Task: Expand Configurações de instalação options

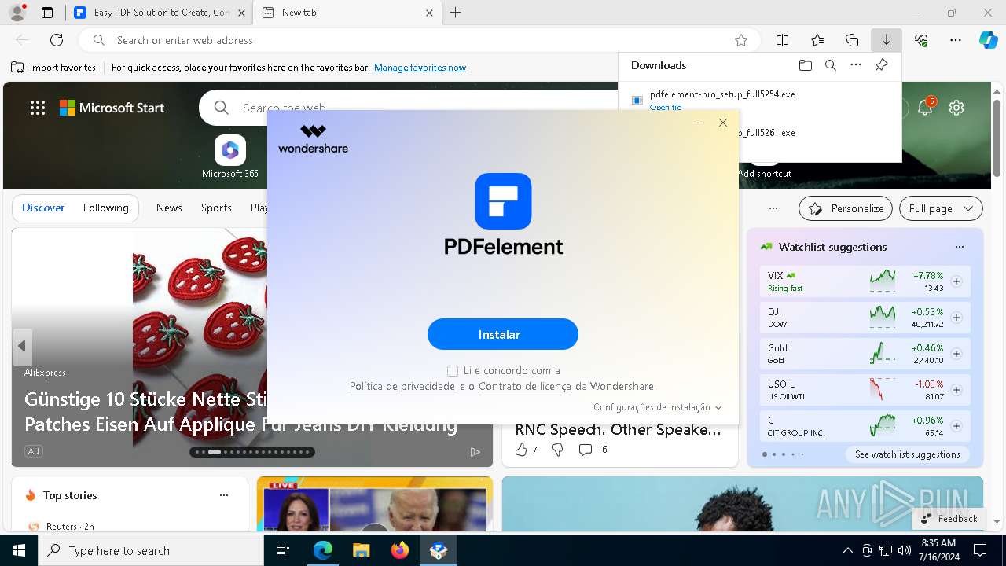Action: [657, 407]
